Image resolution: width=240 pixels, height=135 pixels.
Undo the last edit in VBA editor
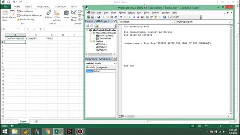click(121, 17)
